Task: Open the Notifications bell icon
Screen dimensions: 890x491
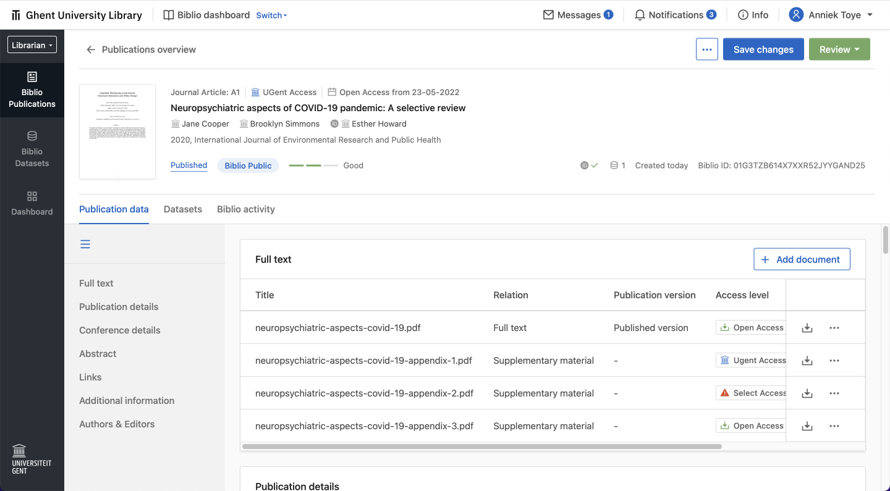Action: pyautogui.click(x=639, y=14)
